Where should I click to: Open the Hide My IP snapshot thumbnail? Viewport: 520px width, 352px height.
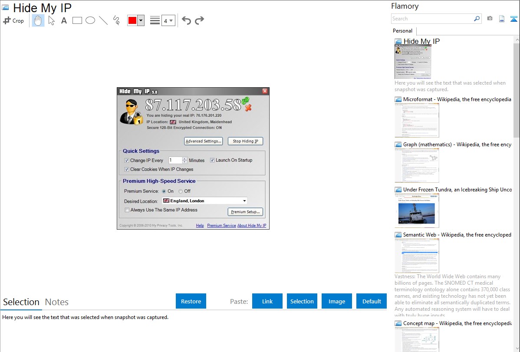pyautogui.click(x=412, y=62)
